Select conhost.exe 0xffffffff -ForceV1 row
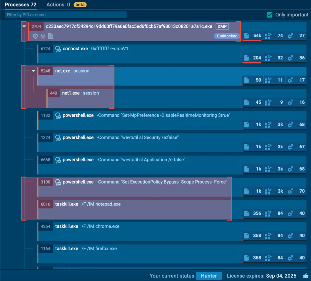 tap(172, 54)
